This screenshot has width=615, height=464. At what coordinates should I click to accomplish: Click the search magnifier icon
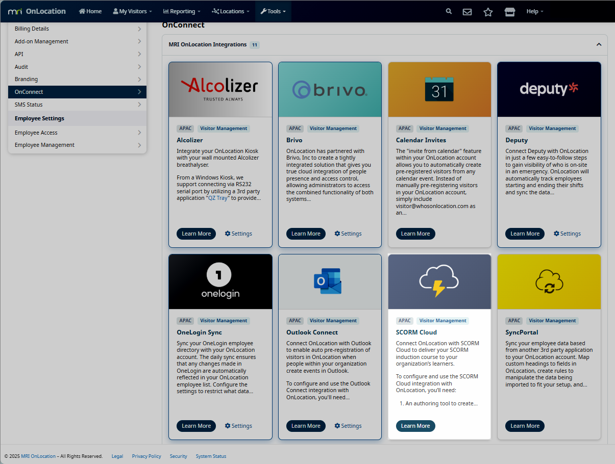pos(449,11)
